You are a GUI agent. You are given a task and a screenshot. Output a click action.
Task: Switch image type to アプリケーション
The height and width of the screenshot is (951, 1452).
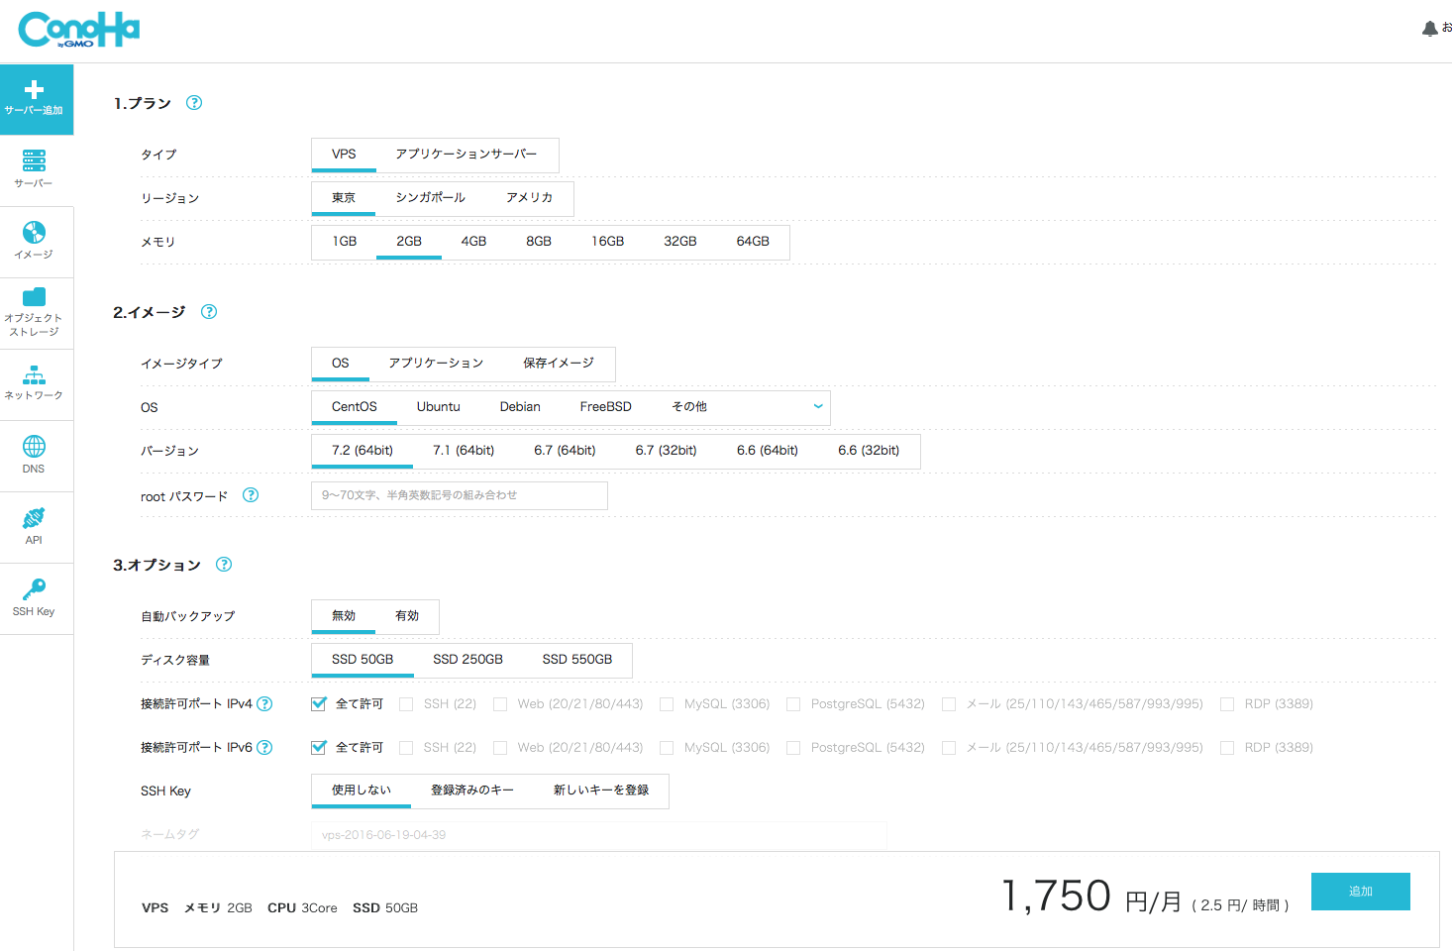pyautogui.click(x=436, y=364)
